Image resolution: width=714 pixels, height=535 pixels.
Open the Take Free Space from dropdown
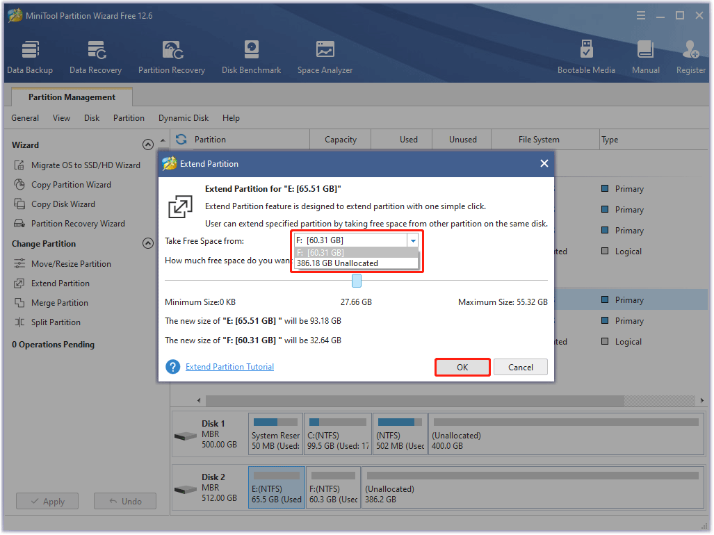tap(413, 239)
